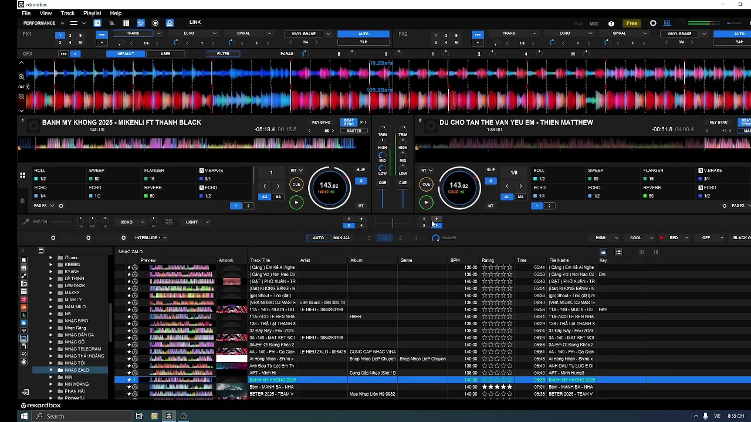The width and height of the screenshot is (751, 422).
Task: Click the rekordbox icon on the Windows taskbar
Action: (169, 416)
